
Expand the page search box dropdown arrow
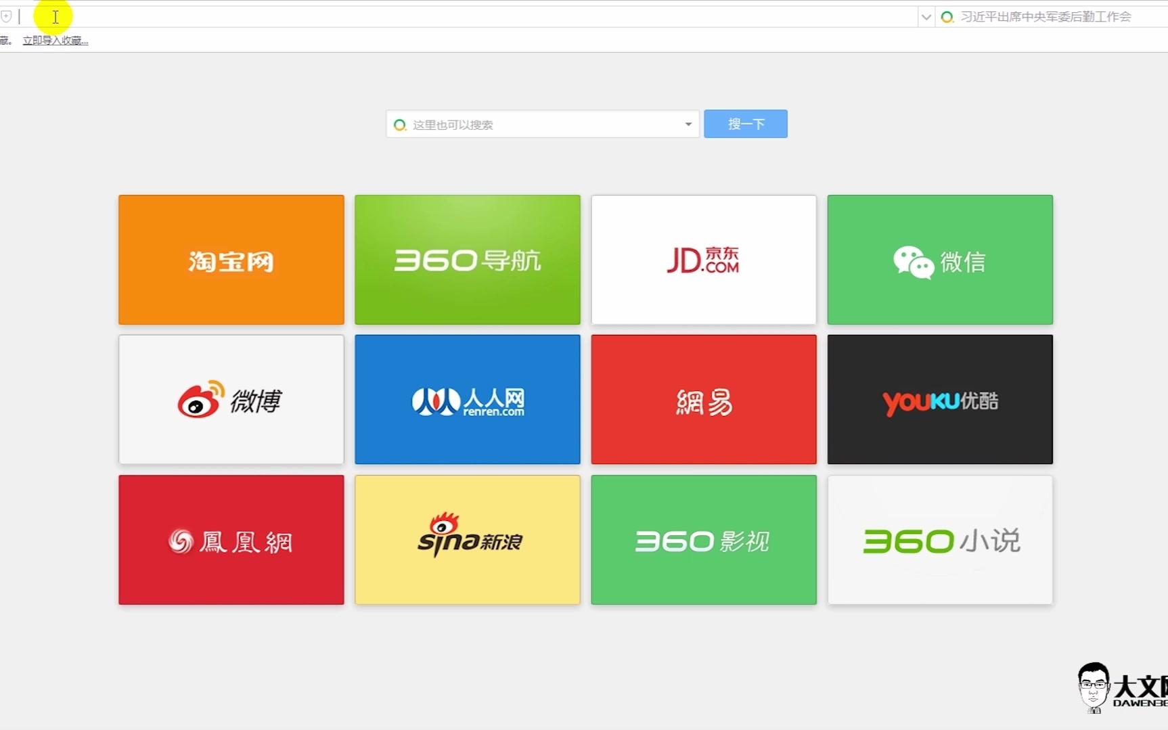pos(688,124)
